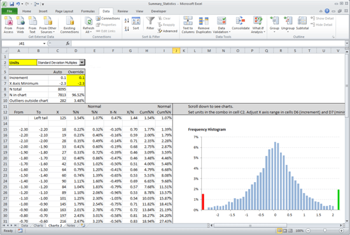Open the File tab

[x=10, y=11]
